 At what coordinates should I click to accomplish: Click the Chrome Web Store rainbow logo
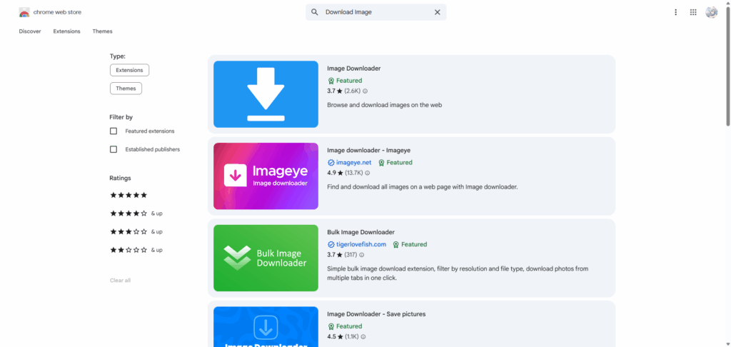(24, 12)
